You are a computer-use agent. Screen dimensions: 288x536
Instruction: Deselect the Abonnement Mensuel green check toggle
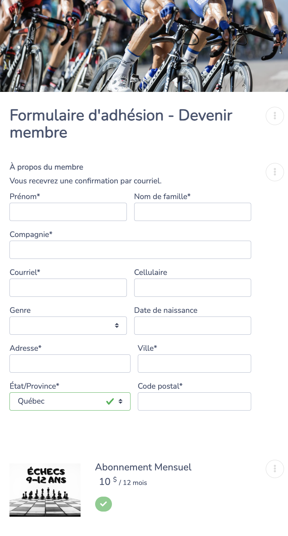(104, 504)
